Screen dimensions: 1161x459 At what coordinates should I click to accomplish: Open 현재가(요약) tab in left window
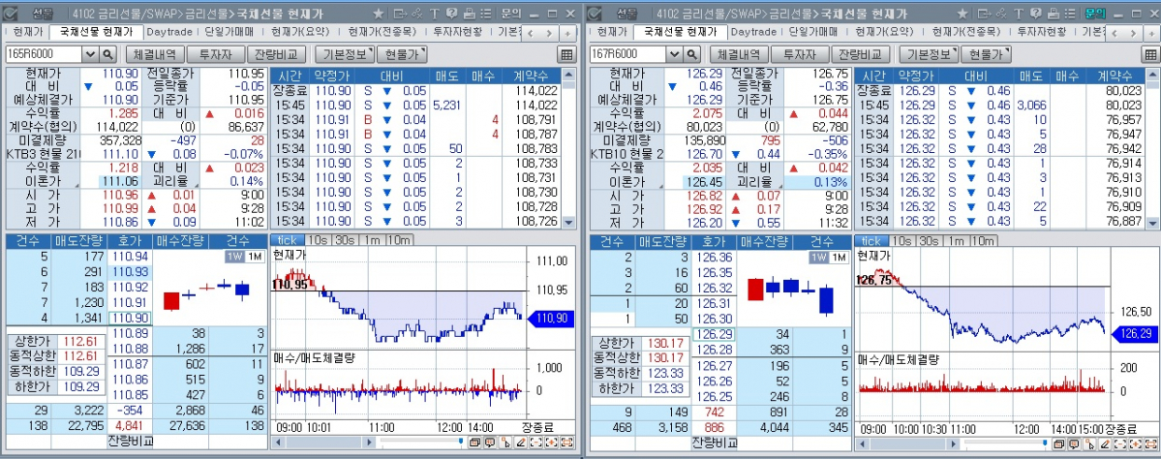[300, 32]
